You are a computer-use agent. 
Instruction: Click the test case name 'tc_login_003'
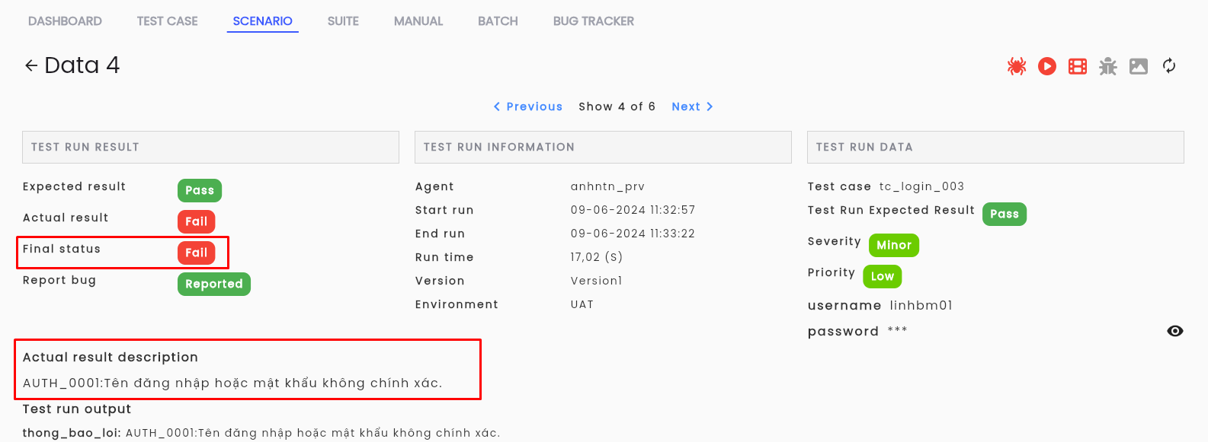click(x=921, y=186)
